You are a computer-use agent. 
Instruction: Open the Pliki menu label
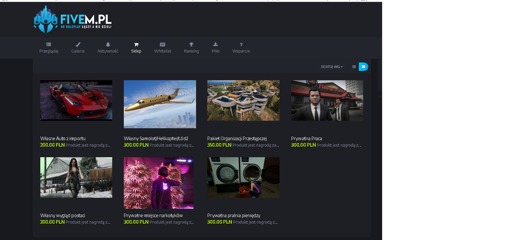pyautogui.click(x=215, y=51)
